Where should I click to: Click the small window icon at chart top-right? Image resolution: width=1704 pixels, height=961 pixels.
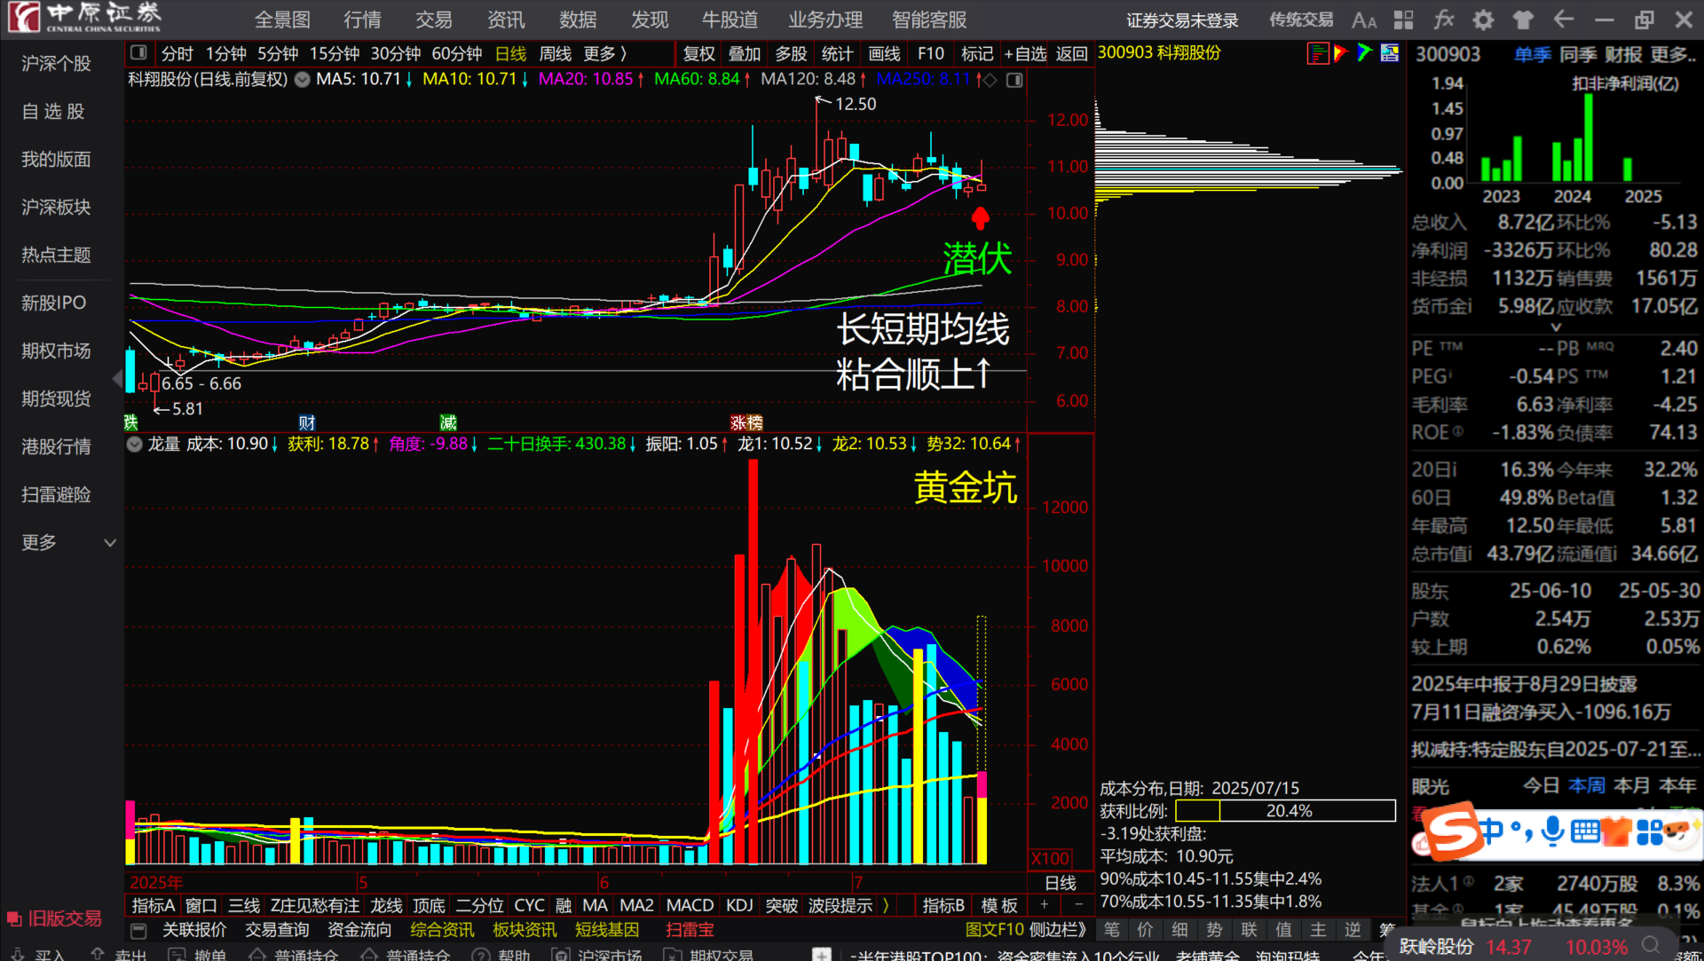point(1014,80)
